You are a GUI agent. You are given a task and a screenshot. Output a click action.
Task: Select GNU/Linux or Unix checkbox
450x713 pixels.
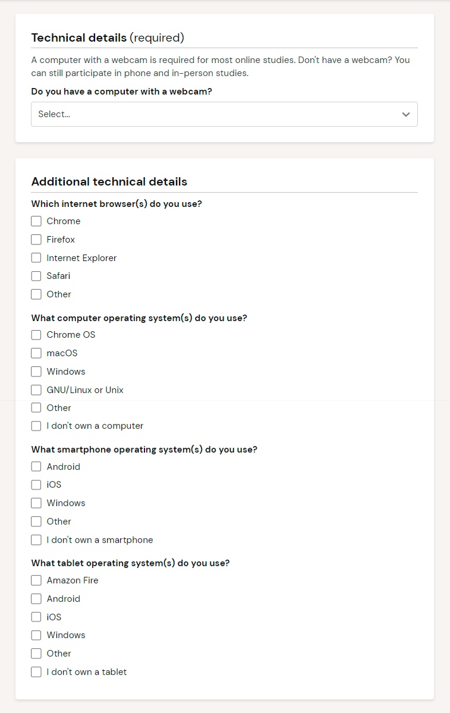click(36, 390)
